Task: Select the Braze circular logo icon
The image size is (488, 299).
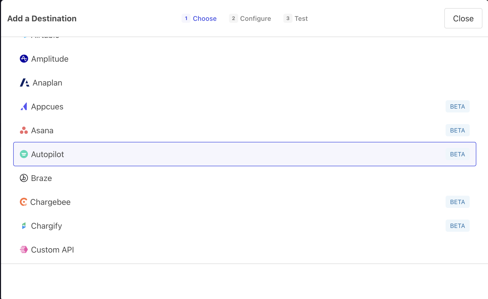Action: coord(24,178)
